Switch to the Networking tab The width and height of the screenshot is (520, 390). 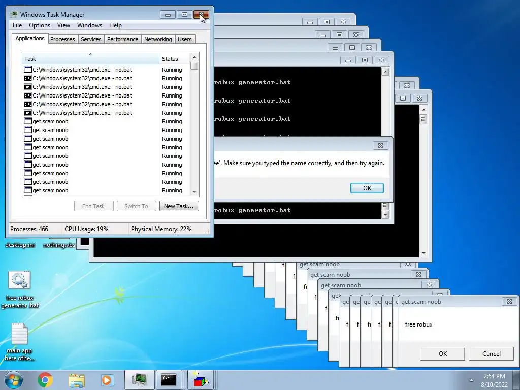pyautogui.click(x=158, y=39)
